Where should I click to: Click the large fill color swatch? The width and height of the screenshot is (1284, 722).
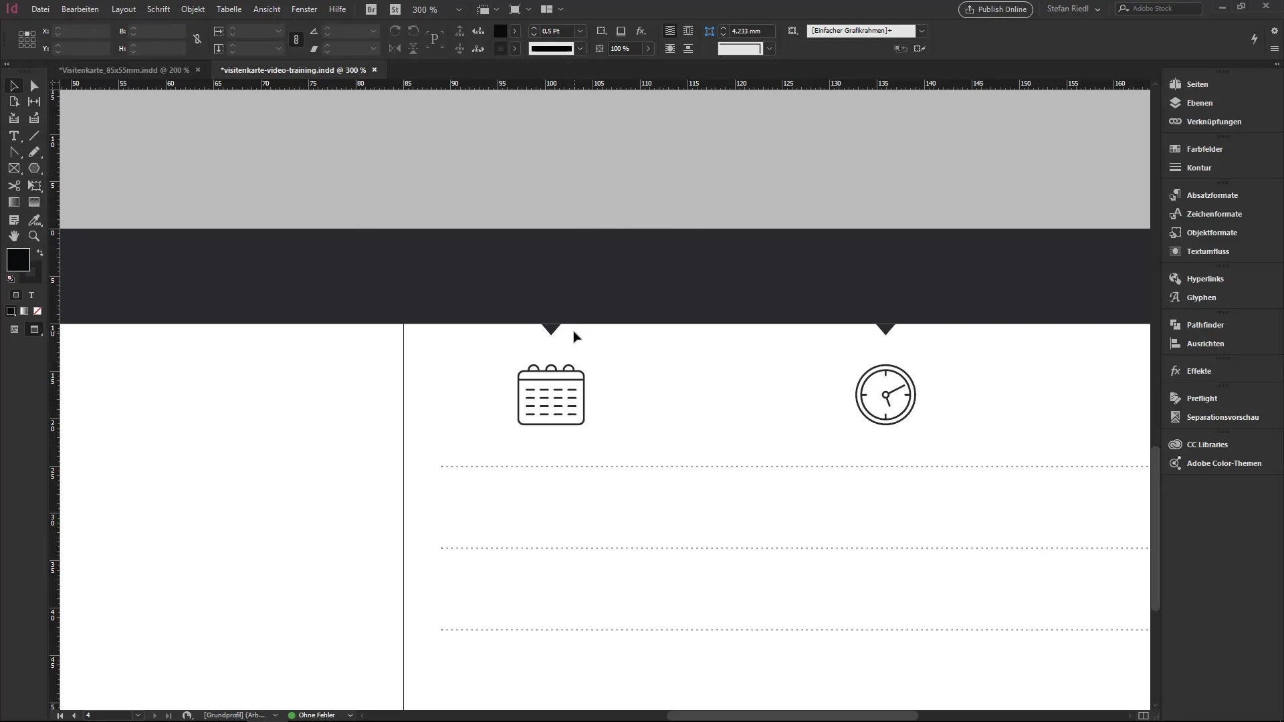tap(18, 259)
